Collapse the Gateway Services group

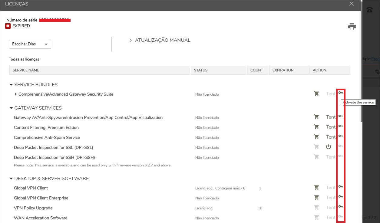(x=11, y=108)
